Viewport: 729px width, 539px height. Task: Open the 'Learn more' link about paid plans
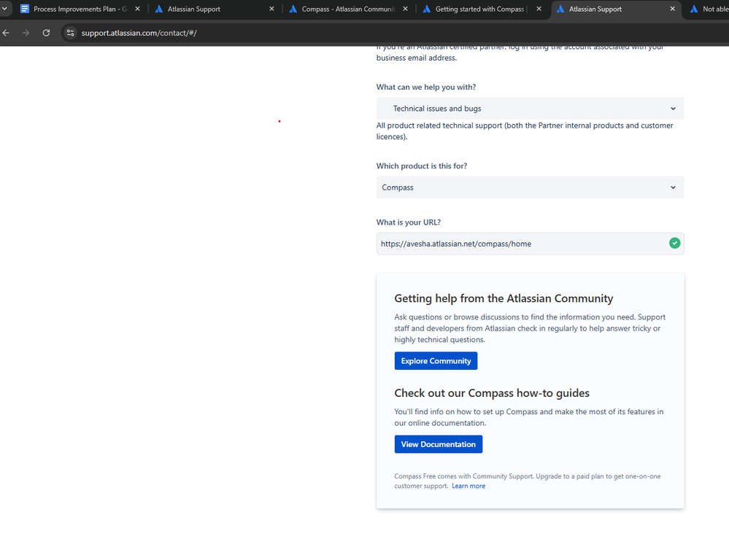(468, 485)
